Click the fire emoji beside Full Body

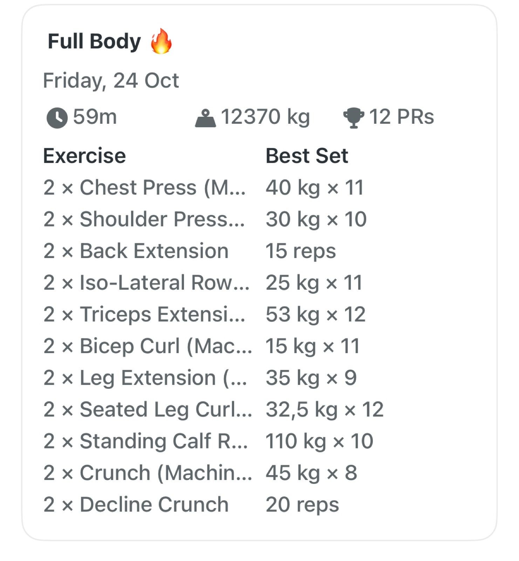point(161,41)
